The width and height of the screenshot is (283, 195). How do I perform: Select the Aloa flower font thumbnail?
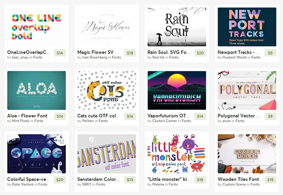click(x=37, y=90)
